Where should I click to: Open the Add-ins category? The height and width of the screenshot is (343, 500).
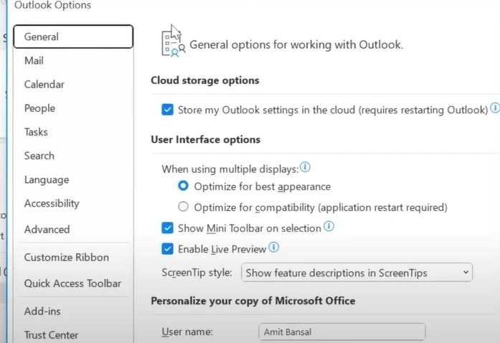(42, 311)
